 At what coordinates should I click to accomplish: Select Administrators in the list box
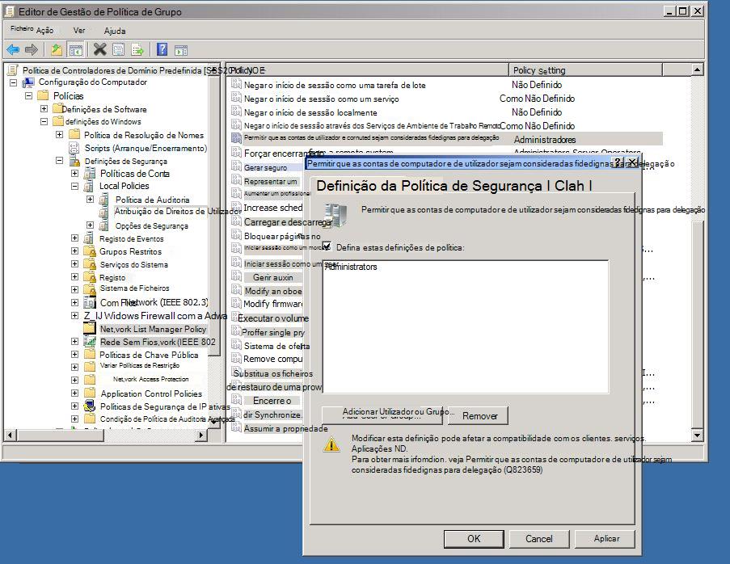point(351,267)
